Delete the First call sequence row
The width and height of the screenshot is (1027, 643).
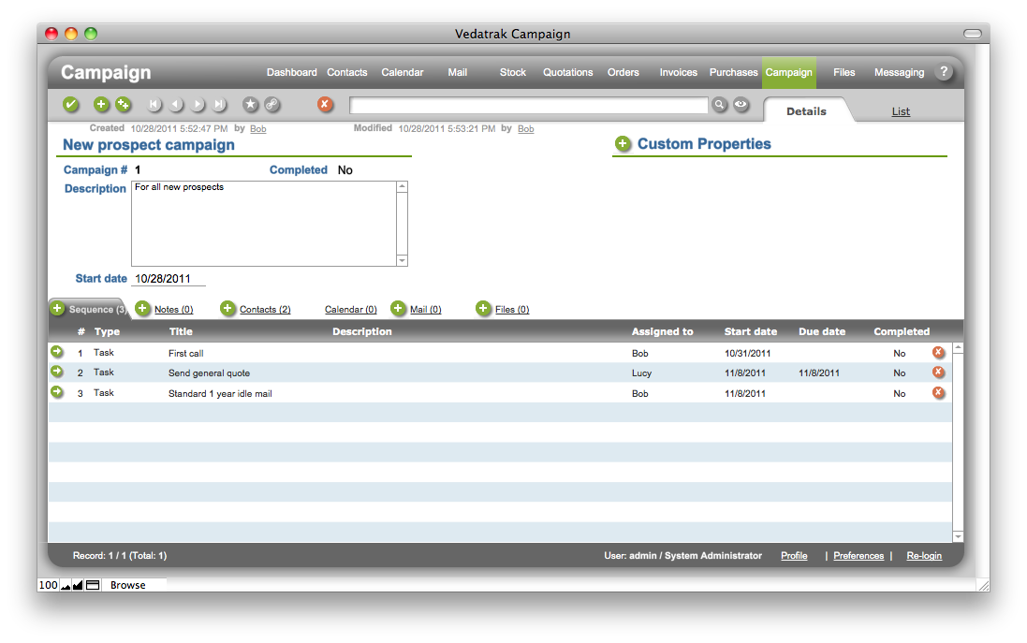tap(939, 352)
